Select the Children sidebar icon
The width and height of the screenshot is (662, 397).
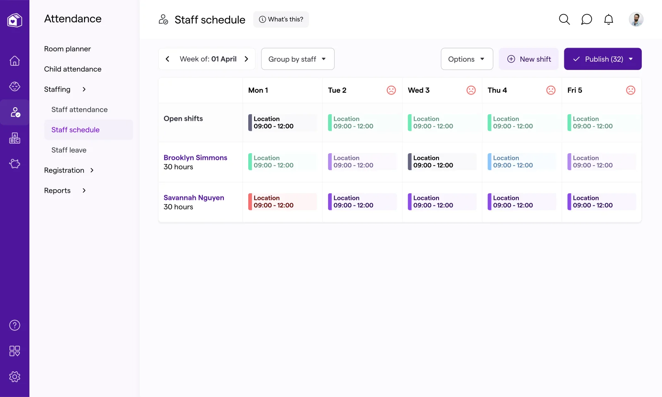pos(14,87)
